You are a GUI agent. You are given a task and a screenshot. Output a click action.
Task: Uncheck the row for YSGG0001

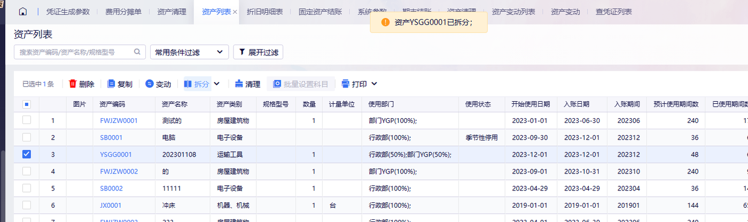tap(27, 154)
